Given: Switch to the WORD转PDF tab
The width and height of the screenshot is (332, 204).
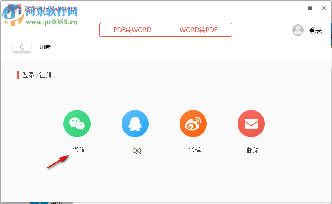Looking at the screenshot, I should (x=199, y=30).
